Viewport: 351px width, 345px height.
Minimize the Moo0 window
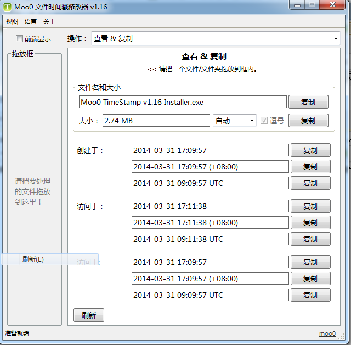tap(297, 5)
